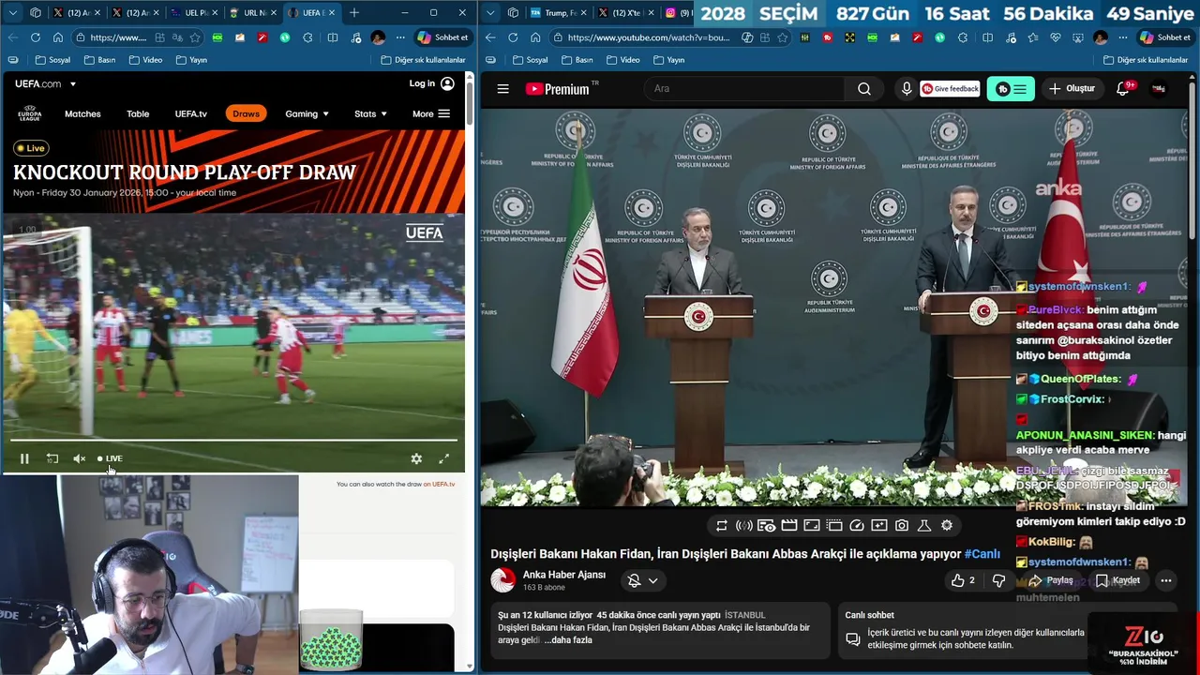The width and height of the screenshot is (1200, 675).
Task: Click the Give feedback button
Action: pyautogui.click(x=950, y=89)
